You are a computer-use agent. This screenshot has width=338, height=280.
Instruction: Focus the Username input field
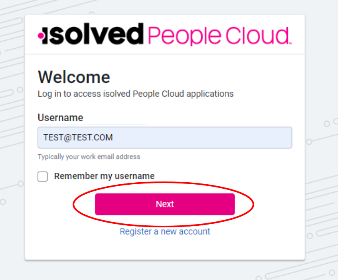[164, 138]
